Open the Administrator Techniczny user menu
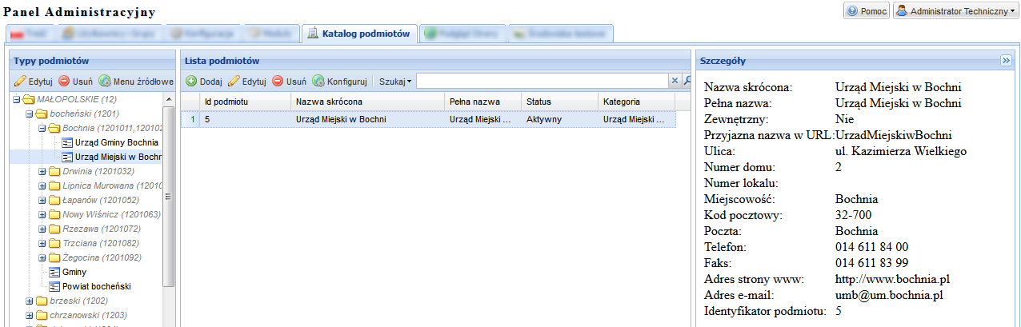Screen dimensions: 1021x327 pos(957,11)
